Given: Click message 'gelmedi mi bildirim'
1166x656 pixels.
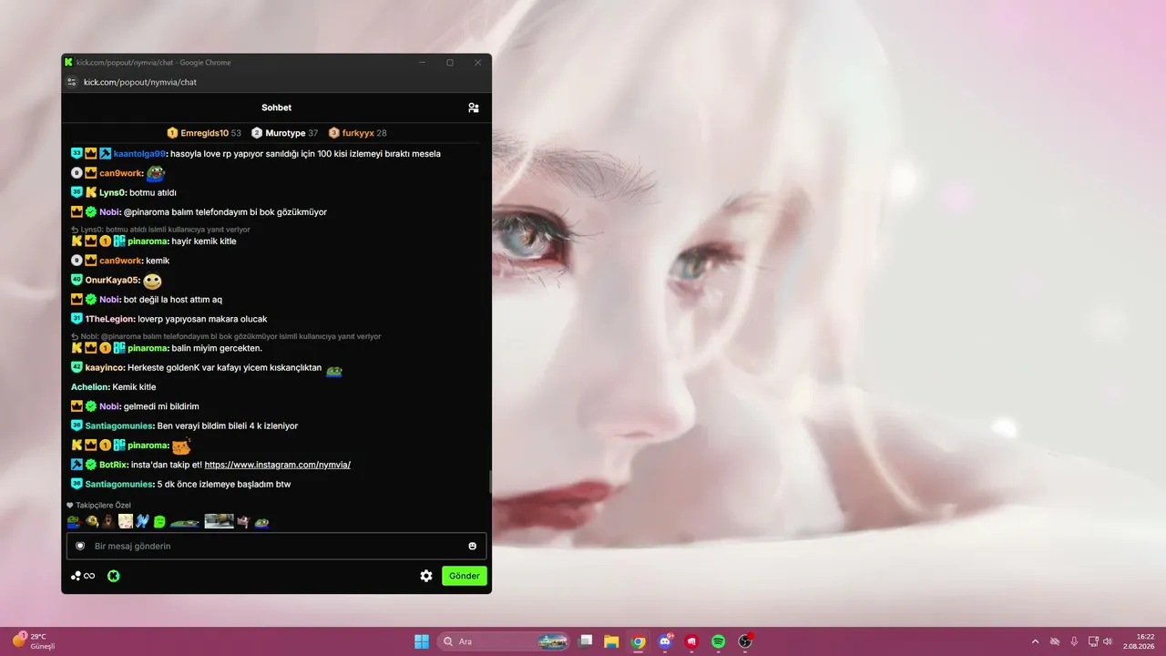Looking at the screenshot, I should point(161,406).
